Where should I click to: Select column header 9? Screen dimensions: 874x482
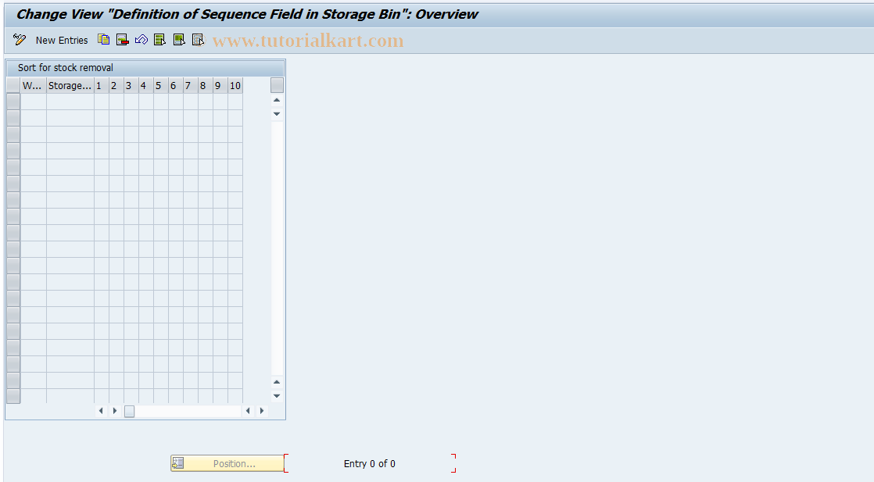pyautogui.click(x=220, y=85)
